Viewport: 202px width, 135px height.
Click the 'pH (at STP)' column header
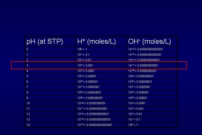tap(45, 42)
